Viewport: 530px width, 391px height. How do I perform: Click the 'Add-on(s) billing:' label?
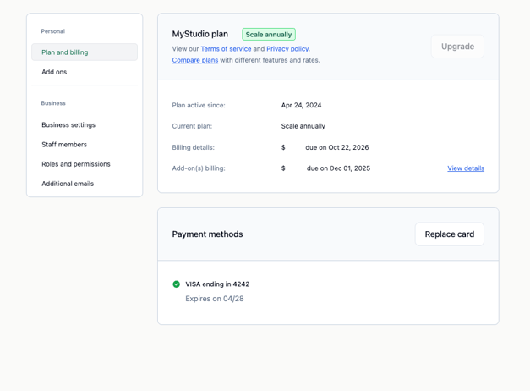click(199, 168)
